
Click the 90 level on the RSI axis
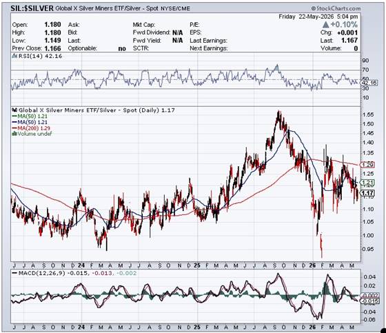click(365, 61)
